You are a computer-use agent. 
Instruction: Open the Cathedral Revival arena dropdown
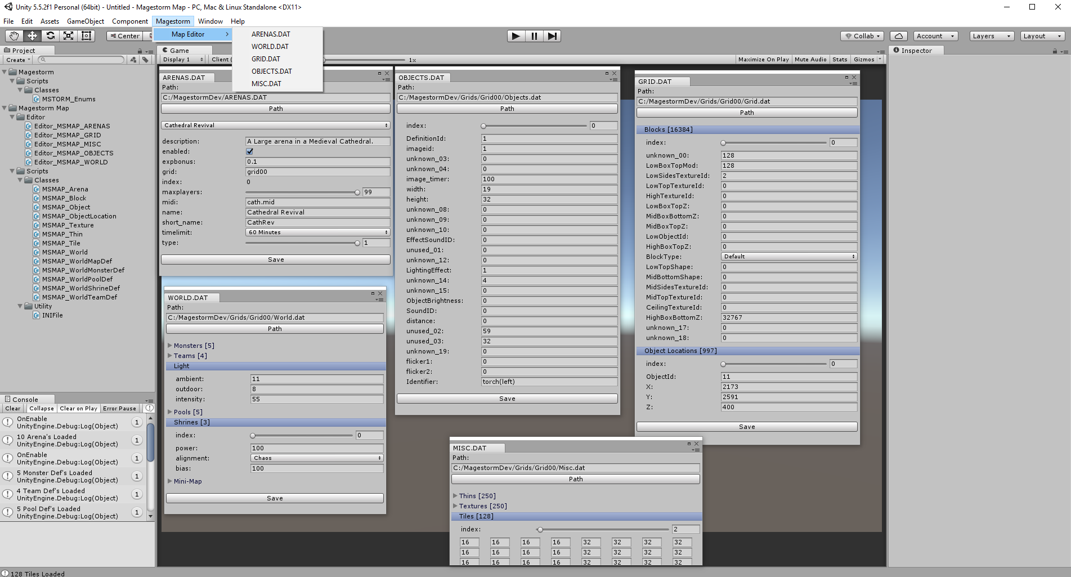[x=276, y=125]
